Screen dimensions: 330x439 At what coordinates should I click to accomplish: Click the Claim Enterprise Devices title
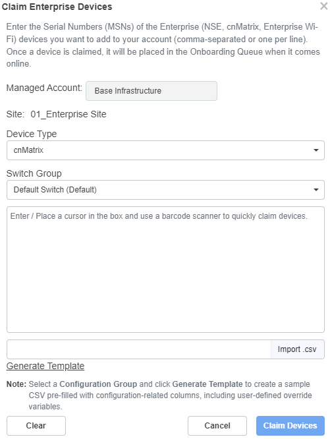tap(57, 7)
